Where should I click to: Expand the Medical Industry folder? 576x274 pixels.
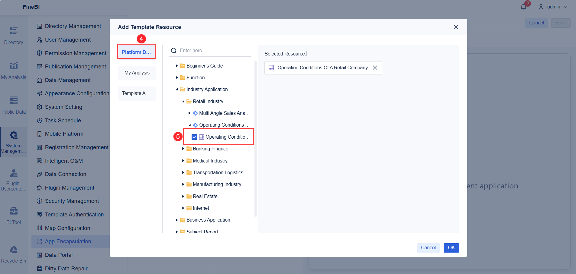point(183,161)
